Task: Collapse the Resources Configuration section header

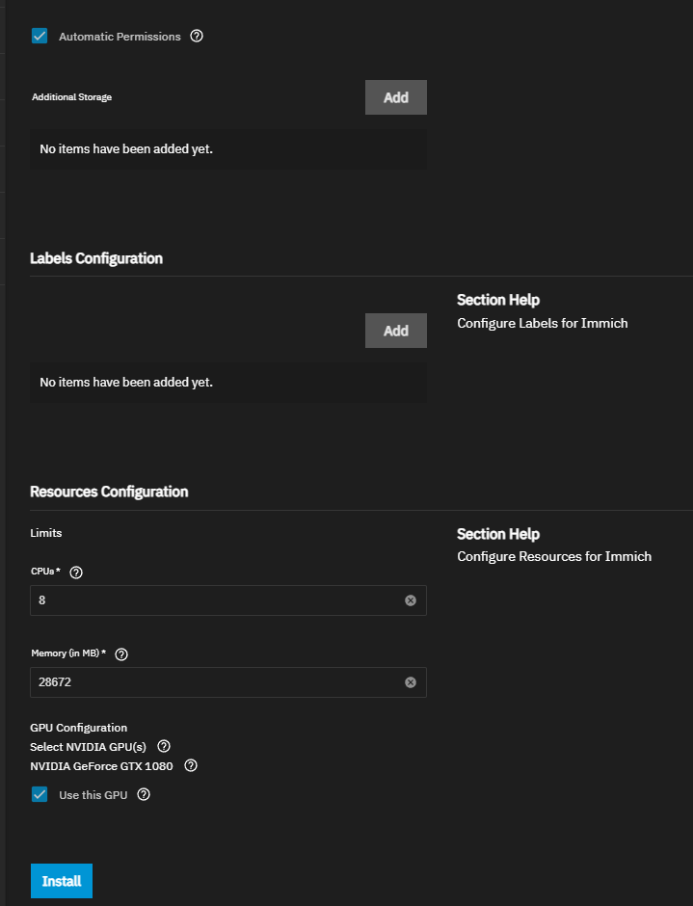Action: pyautogui.click(x=109, y=492)
